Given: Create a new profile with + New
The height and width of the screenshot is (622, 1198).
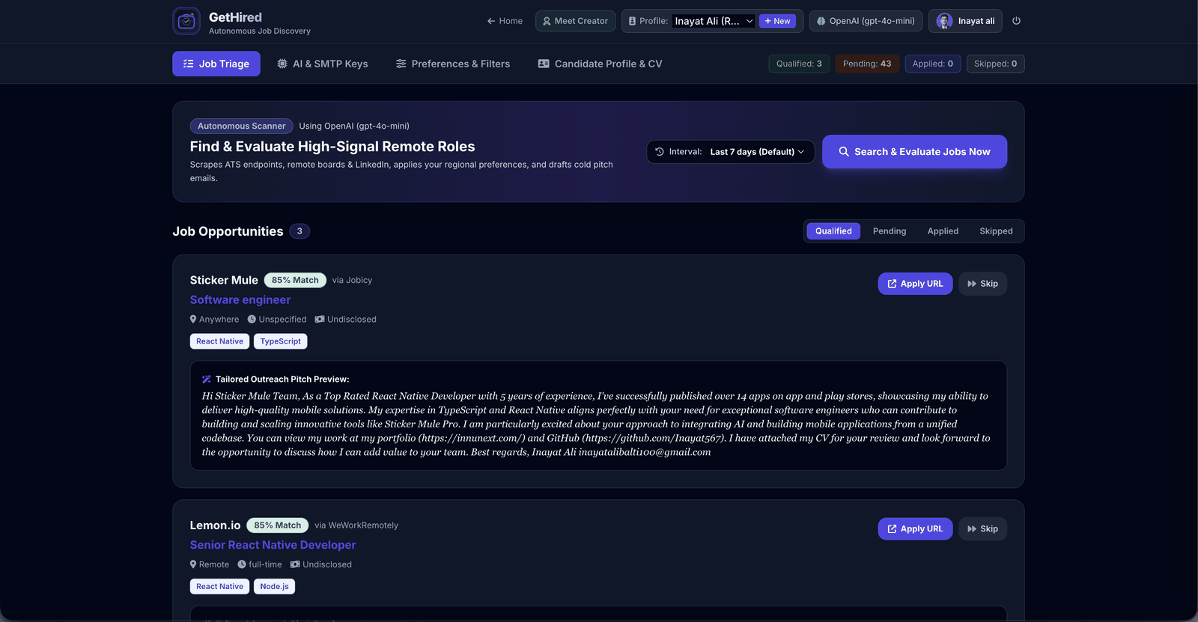Looking at the screenshot, I should tap(777, 21).
